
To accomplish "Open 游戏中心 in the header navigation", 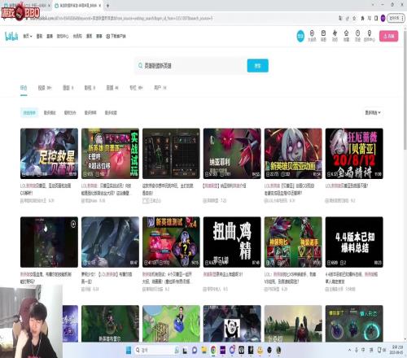I will pyautogui.click(x=63, y=36).
